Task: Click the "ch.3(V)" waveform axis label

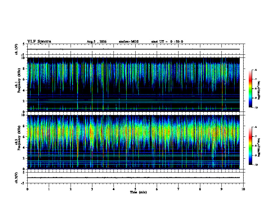Action: 16,178
